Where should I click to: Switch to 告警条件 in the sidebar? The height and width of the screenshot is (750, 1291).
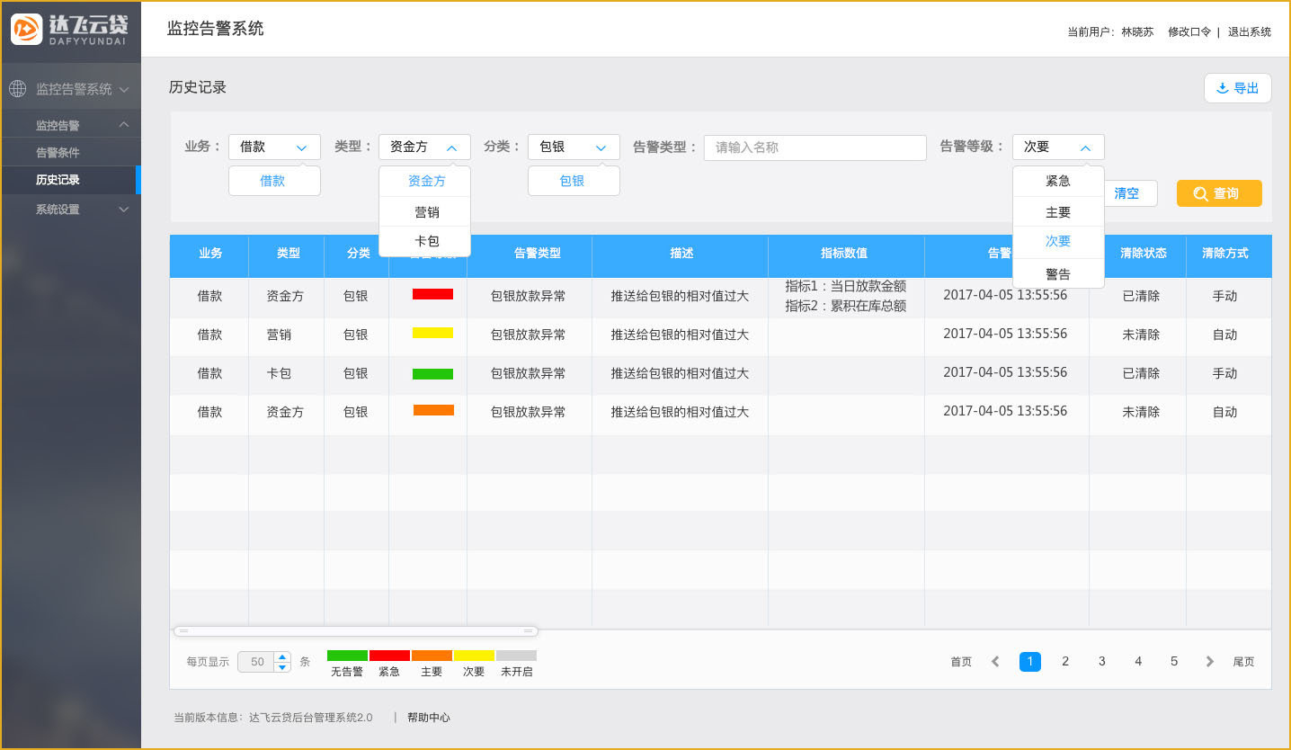click(x=70, y=151)
